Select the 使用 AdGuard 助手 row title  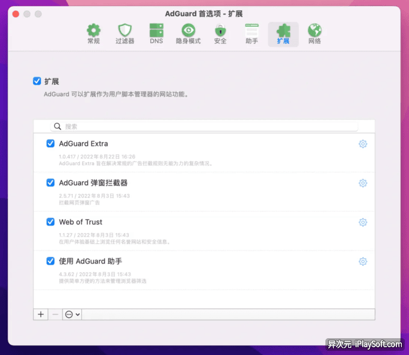pos(90,261)
